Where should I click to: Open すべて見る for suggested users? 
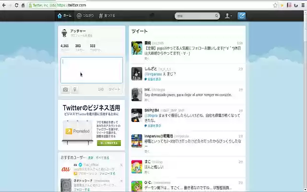coord(102,158)
